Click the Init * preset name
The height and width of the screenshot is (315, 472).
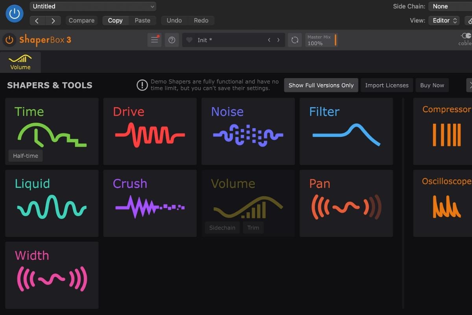[205, 40]
